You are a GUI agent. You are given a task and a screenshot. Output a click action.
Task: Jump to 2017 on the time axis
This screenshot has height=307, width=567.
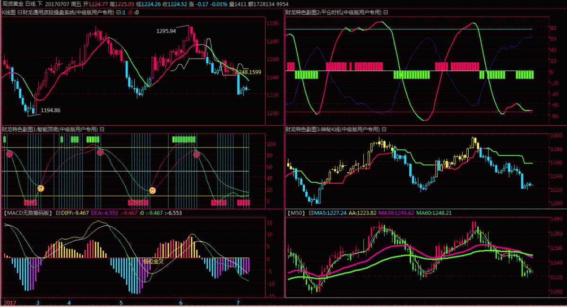(x=9, y=302)
